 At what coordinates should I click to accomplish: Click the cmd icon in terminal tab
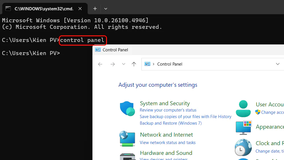coord(8,9)
